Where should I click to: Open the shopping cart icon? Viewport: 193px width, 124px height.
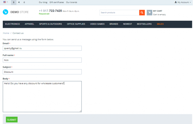(x=149, y=13)
